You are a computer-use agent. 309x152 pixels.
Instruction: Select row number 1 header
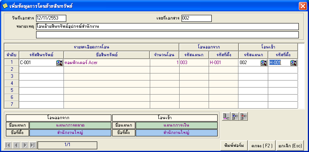12,63
